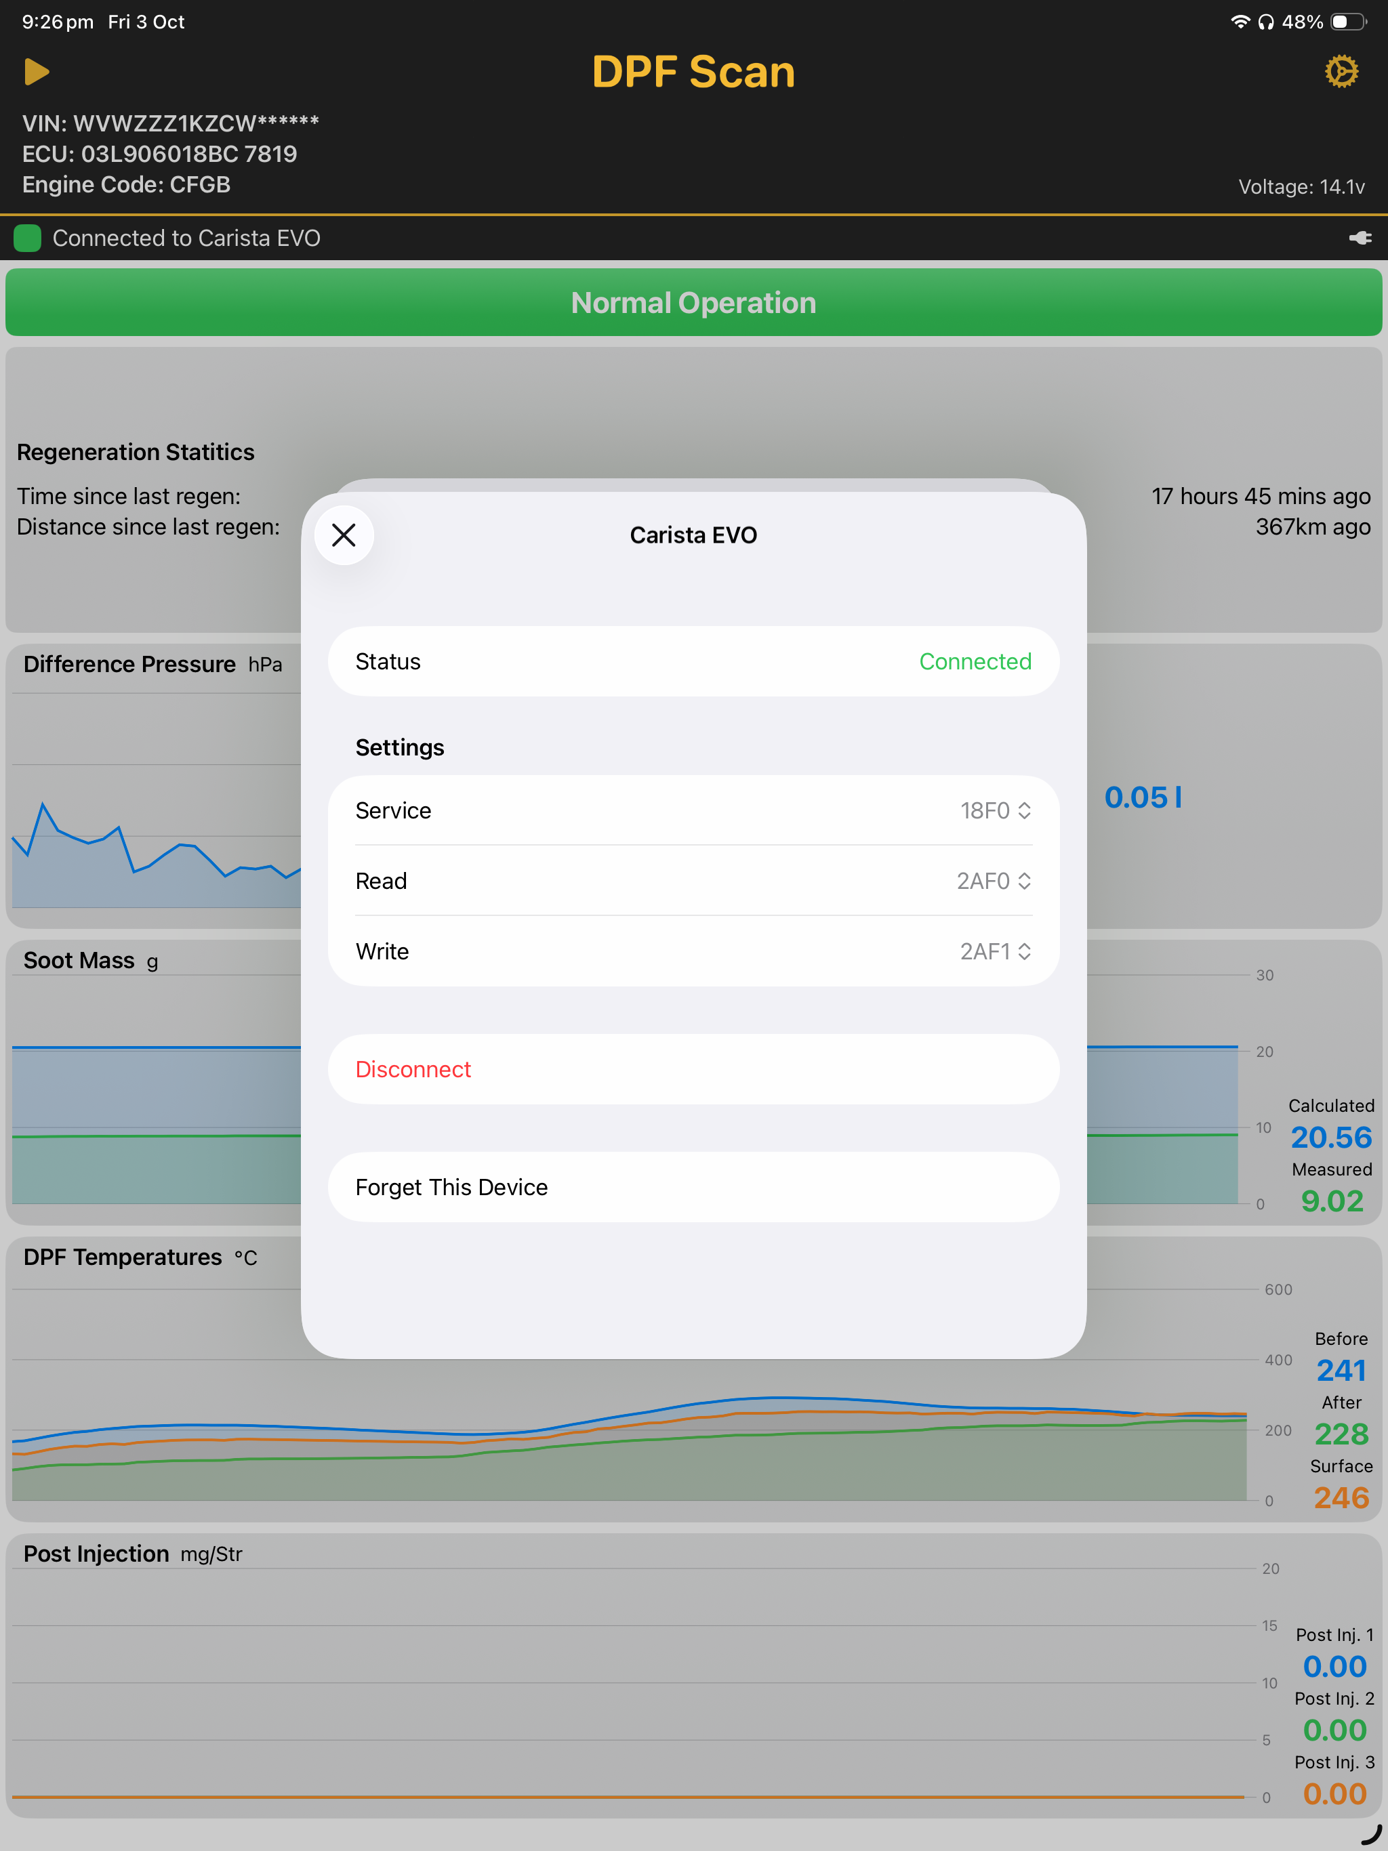The width and height of the screenshot is (1388, 1851).
Task: Tap Time since last regen label
Action: coord(129,496)
